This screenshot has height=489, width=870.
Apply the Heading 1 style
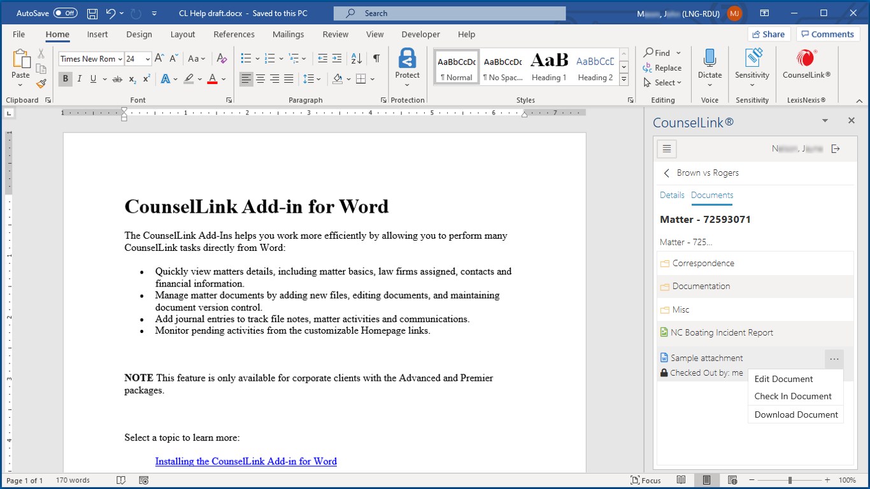tap(549, 66)
